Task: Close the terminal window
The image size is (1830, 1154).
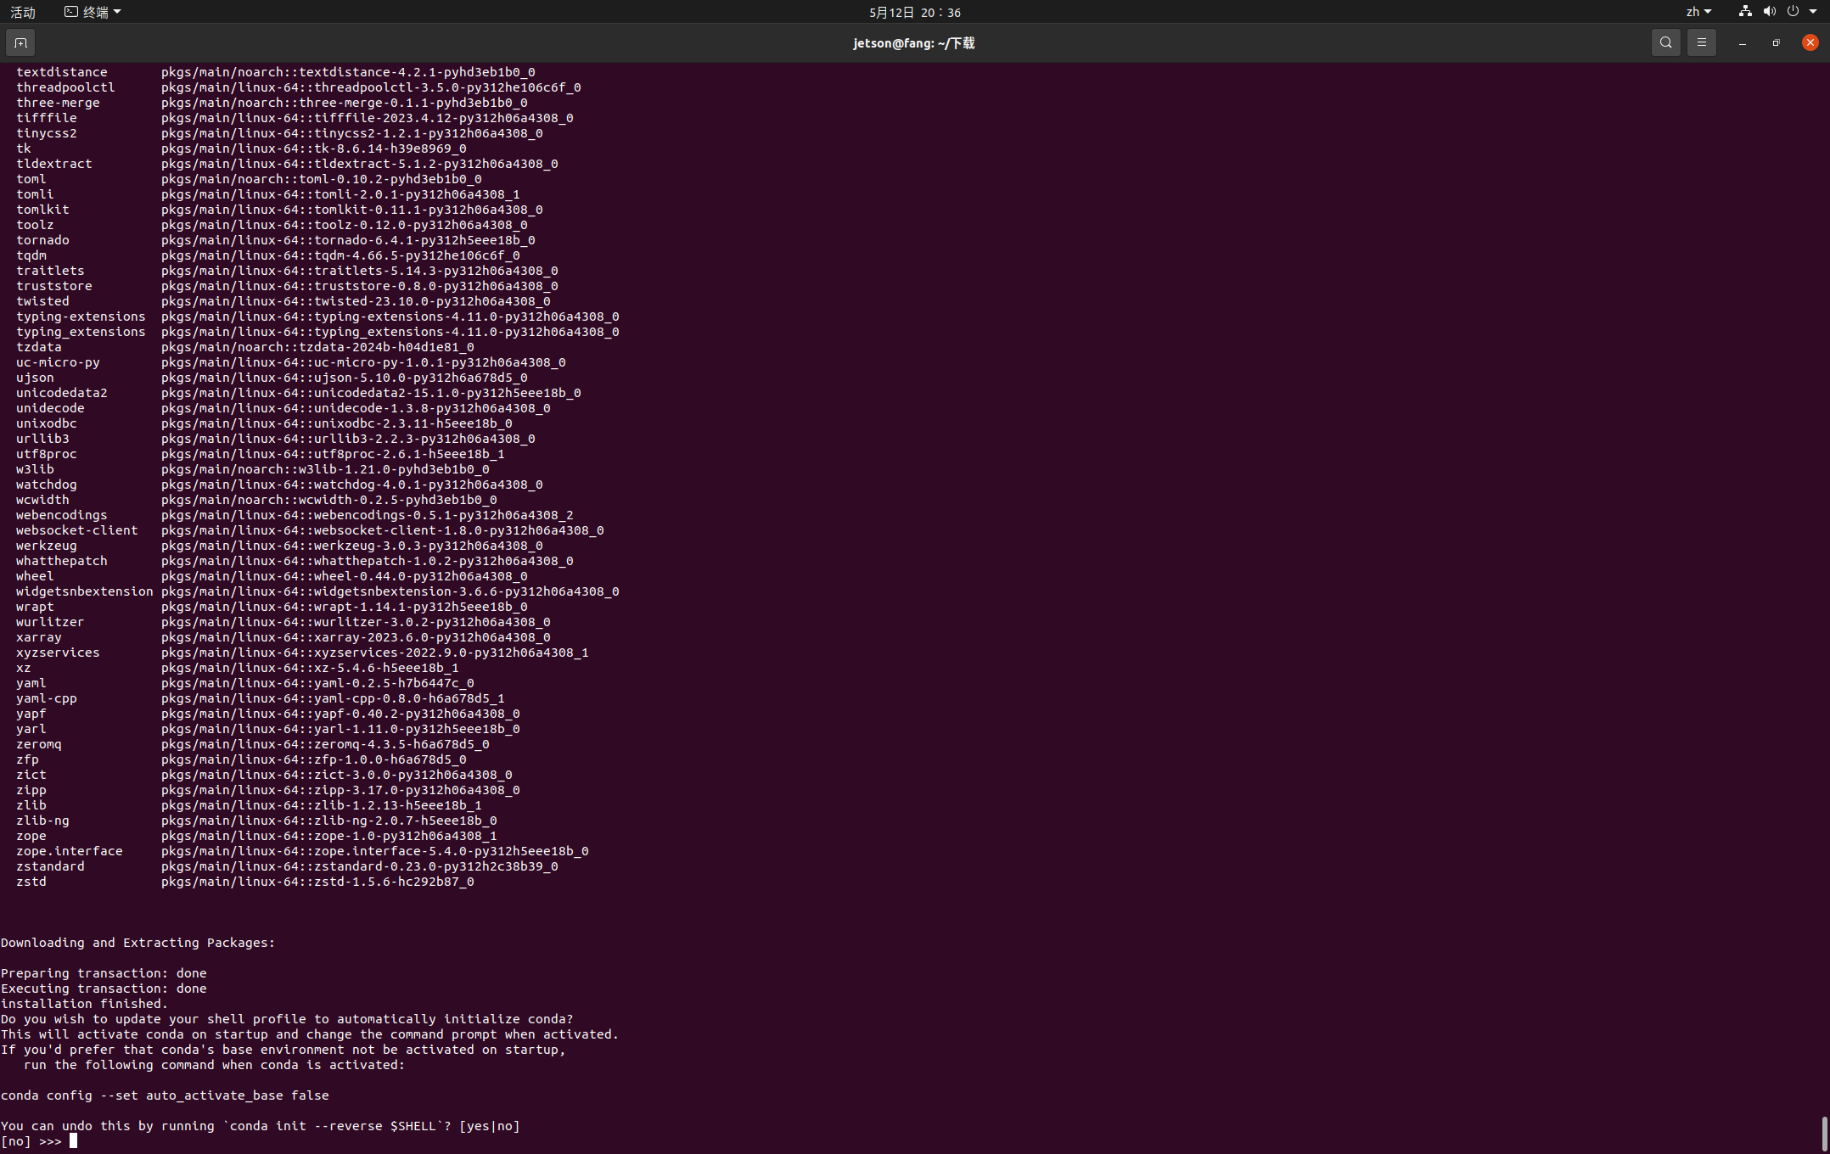Action: 1810,42
